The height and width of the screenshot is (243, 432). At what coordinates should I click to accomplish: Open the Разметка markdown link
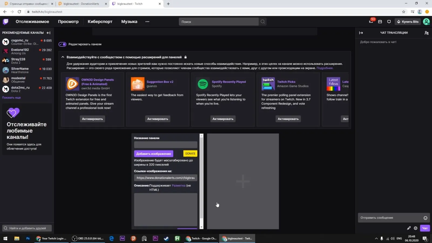pos(178,185)
